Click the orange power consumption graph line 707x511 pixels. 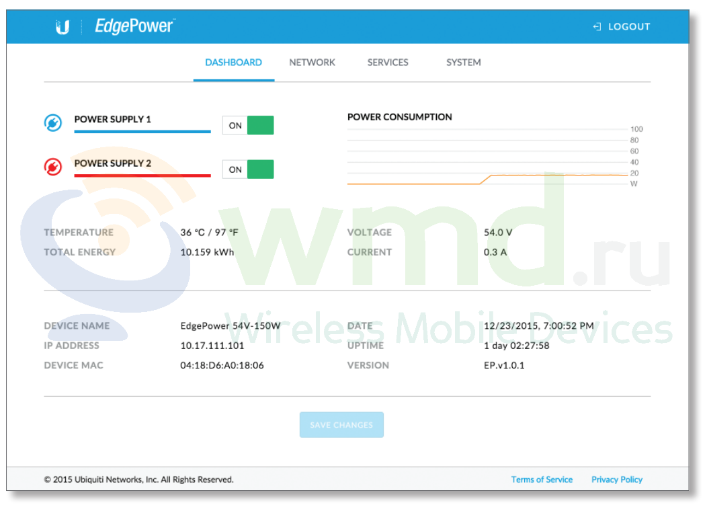pos(487,179)
